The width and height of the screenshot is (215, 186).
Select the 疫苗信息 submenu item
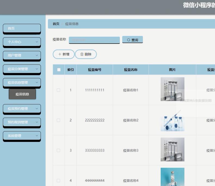tap(22, 94)
